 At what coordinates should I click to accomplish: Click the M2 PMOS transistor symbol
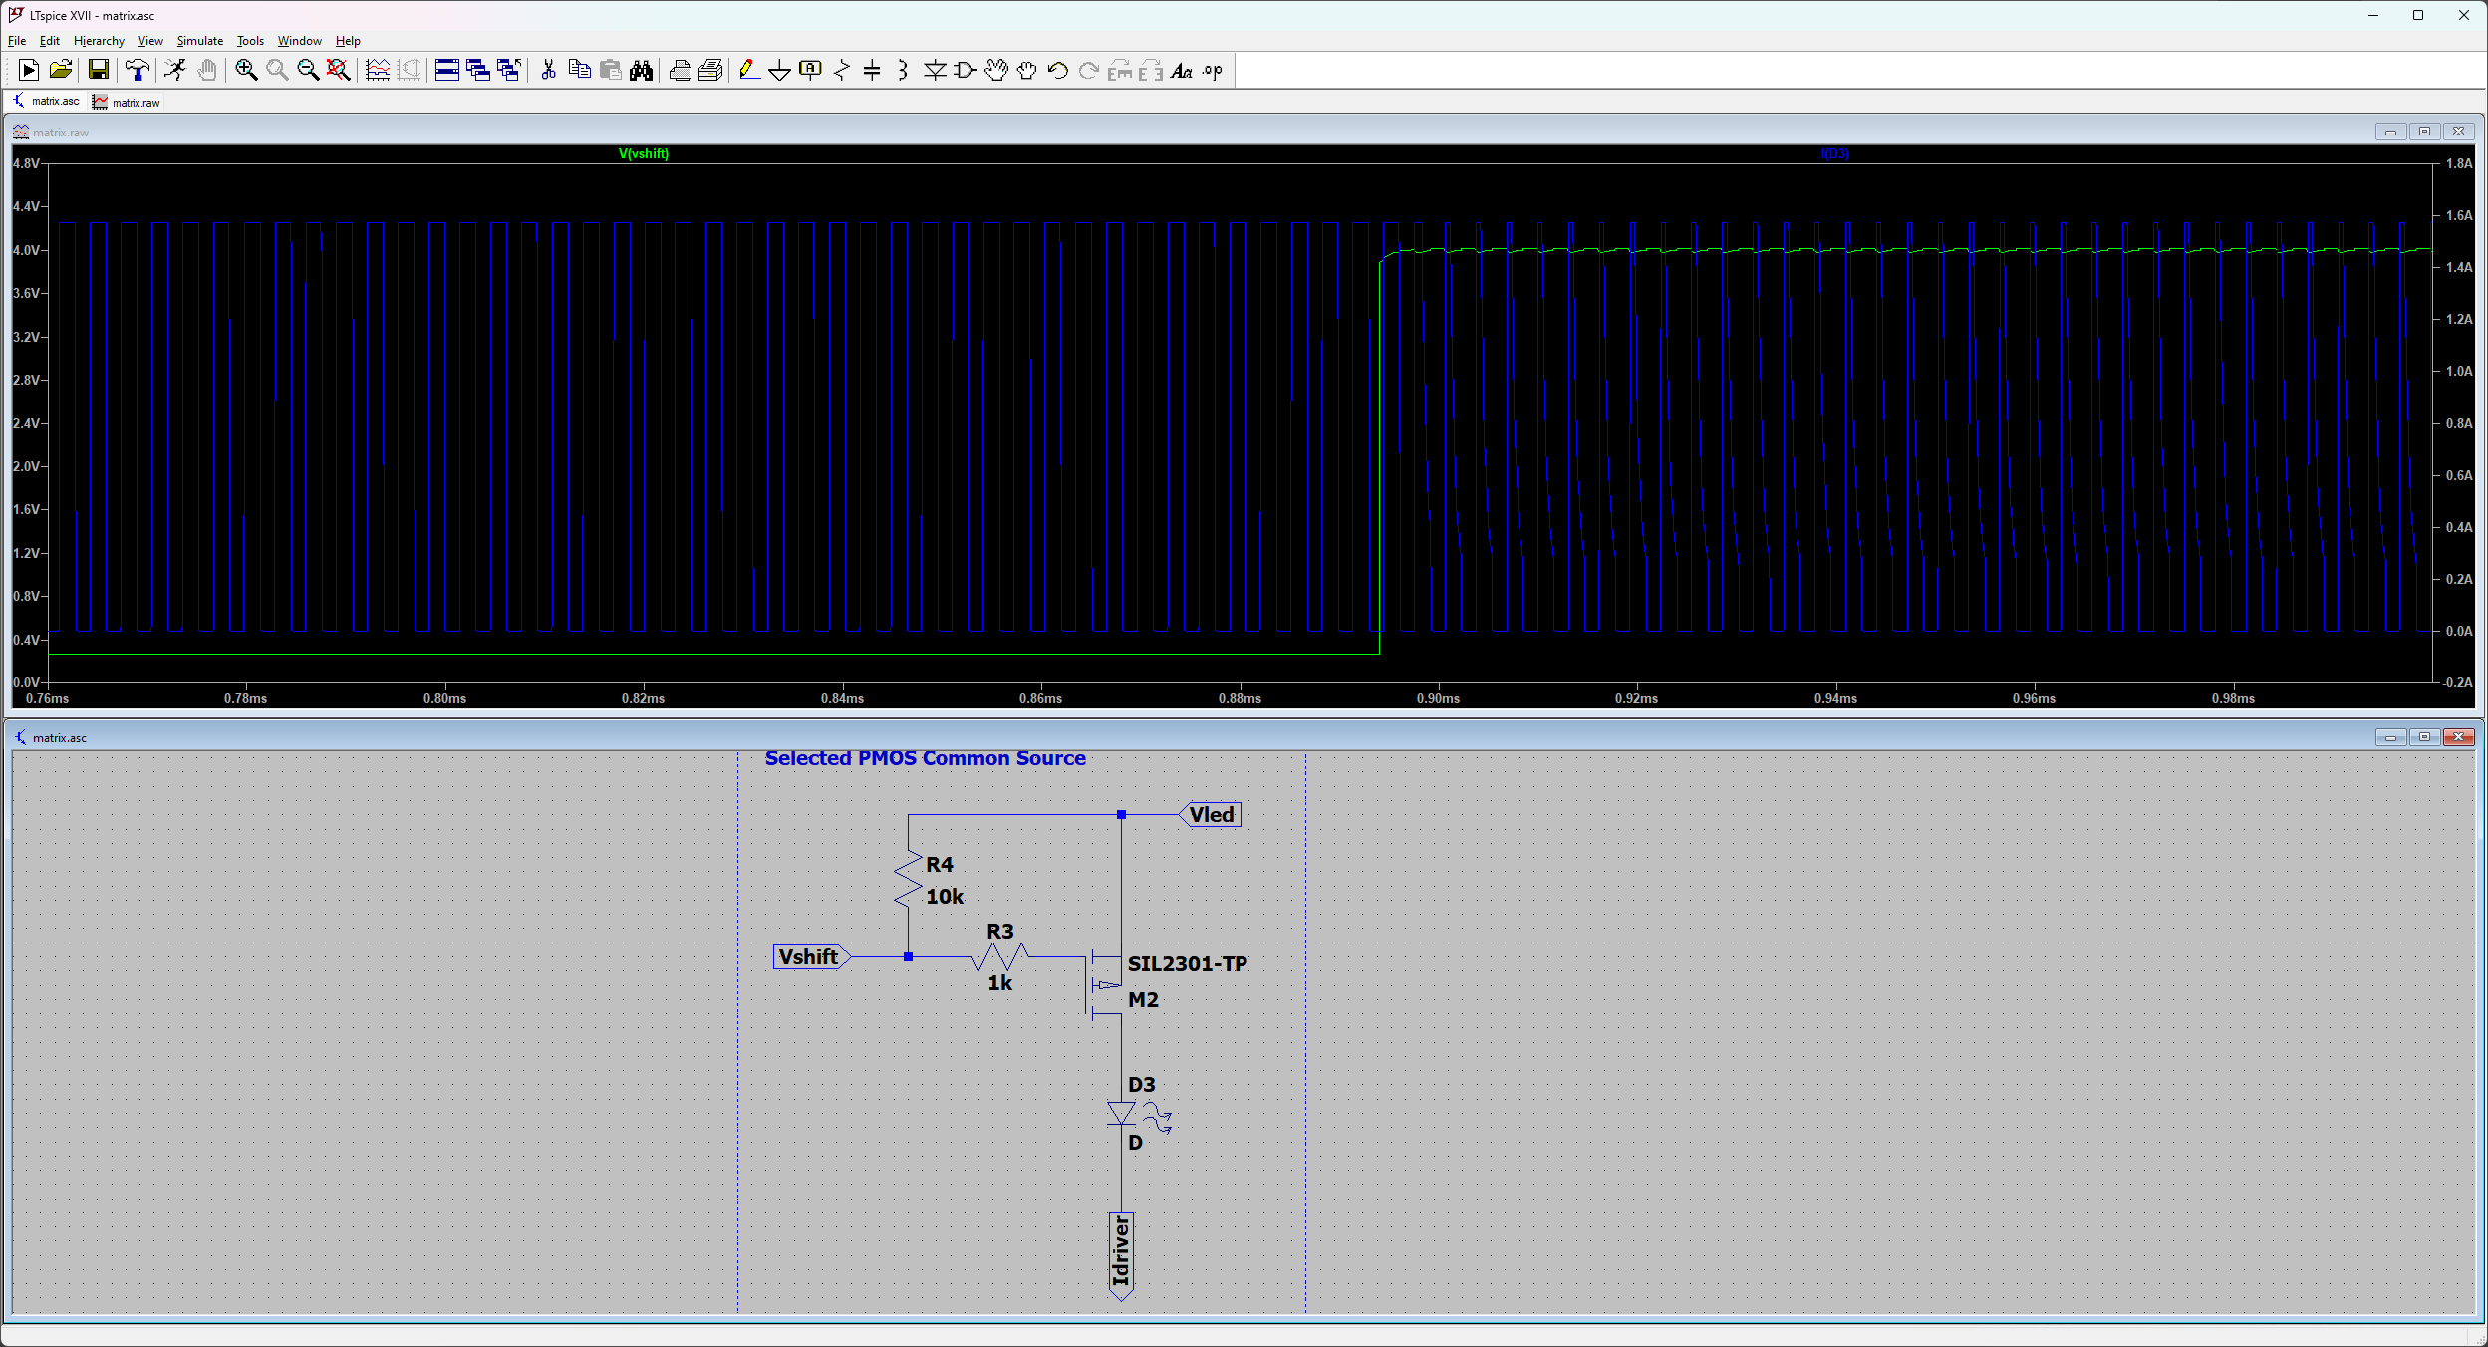[1104, 985]
